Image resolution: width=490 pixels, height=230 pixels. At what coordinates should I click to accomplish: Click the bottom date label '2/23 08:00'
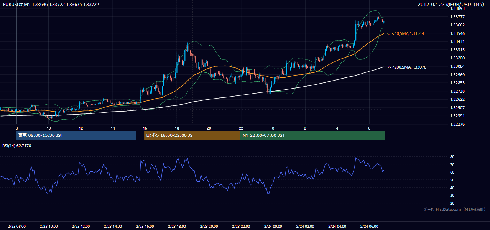(16, 227)
